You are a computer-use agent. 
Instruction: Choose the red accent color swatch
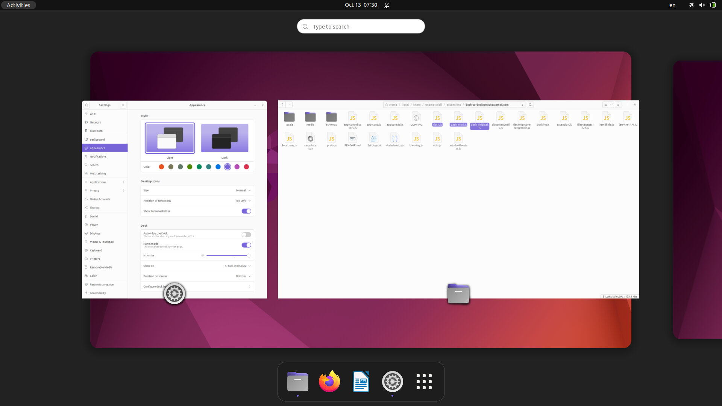246,167
